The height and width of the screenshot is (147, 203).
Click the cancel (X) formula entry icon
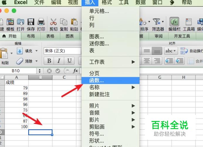tap(49, 71)
